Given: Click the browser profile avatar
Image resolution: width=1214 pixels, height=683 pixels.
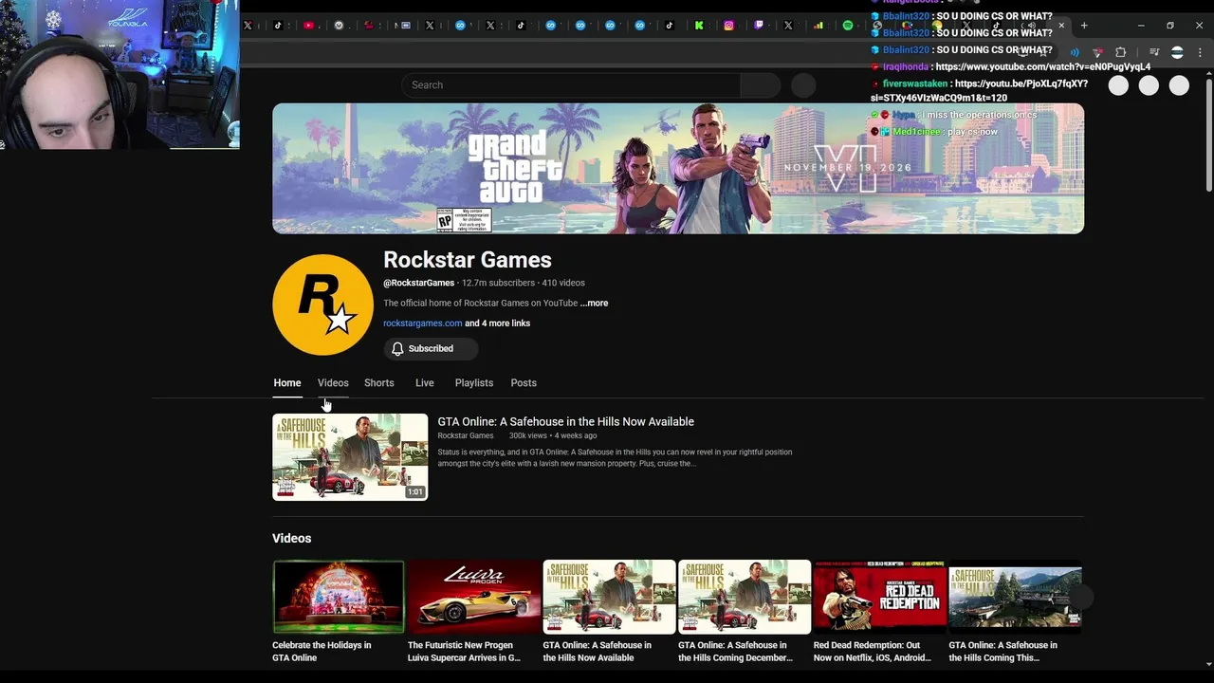Looking at the screenshot, I should pyautogui.click(x=1177, y=52).
